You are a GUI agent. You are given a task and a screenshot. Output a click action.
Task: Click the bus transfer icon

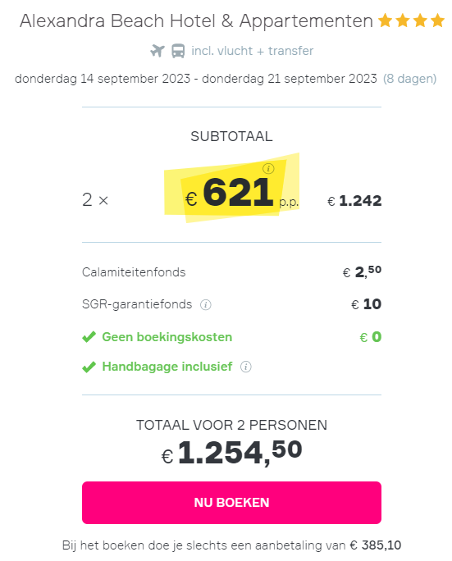[178, 51]
